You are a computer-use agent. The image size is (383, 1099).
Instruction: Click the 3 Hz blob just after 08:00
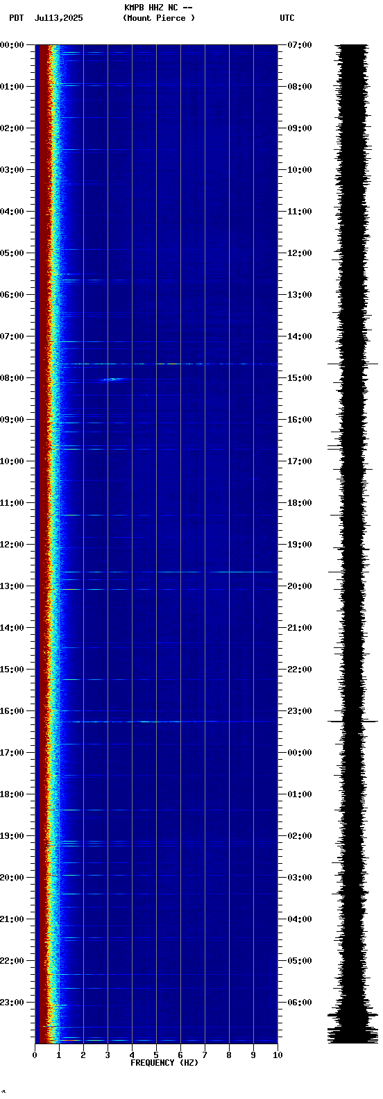pyautogui.click(x=112, y=379)
